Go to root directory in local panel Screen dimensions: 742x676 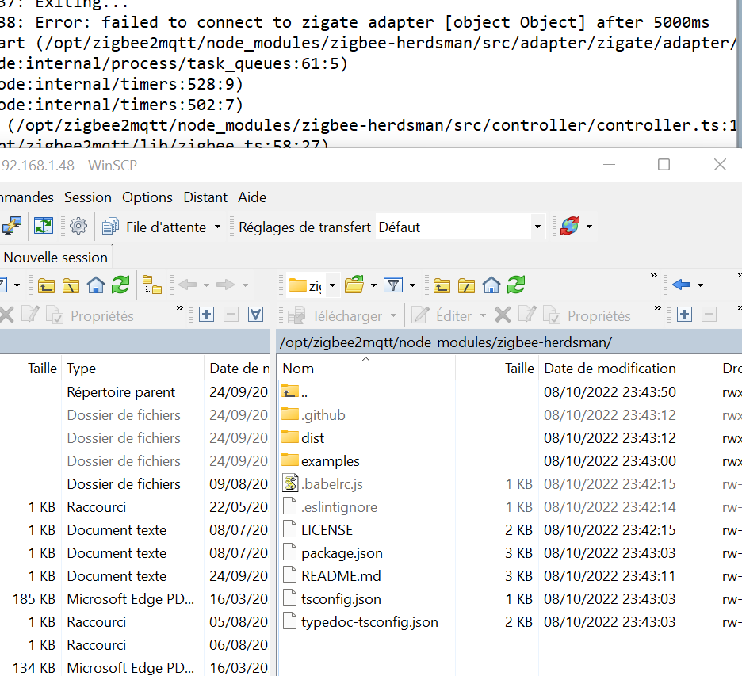coord(71,285)
